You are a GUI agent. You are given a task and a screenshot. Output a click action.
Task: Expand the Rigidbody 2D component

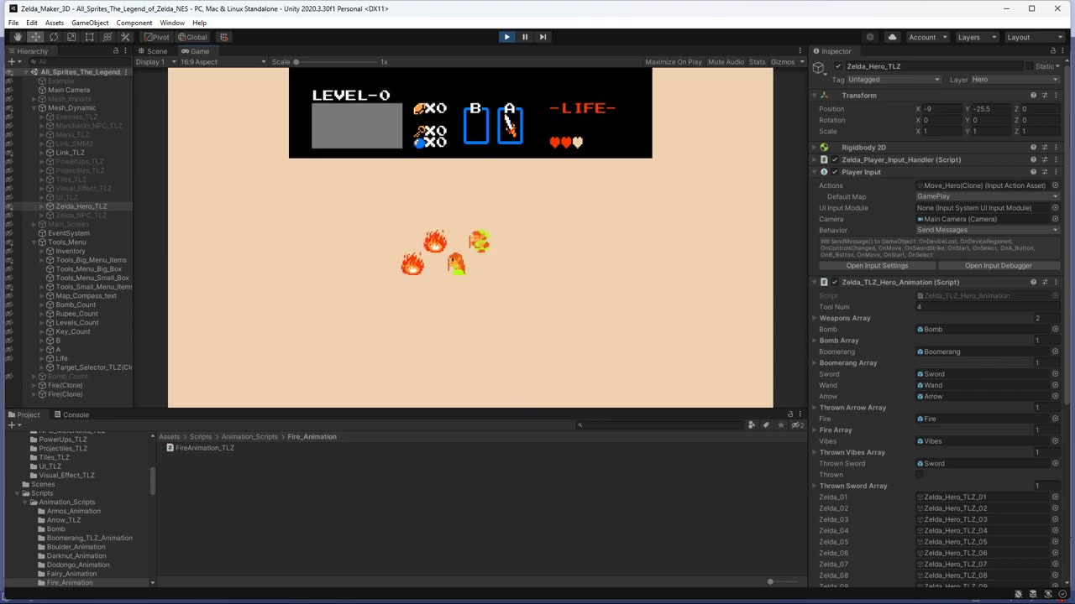point(815,148)
